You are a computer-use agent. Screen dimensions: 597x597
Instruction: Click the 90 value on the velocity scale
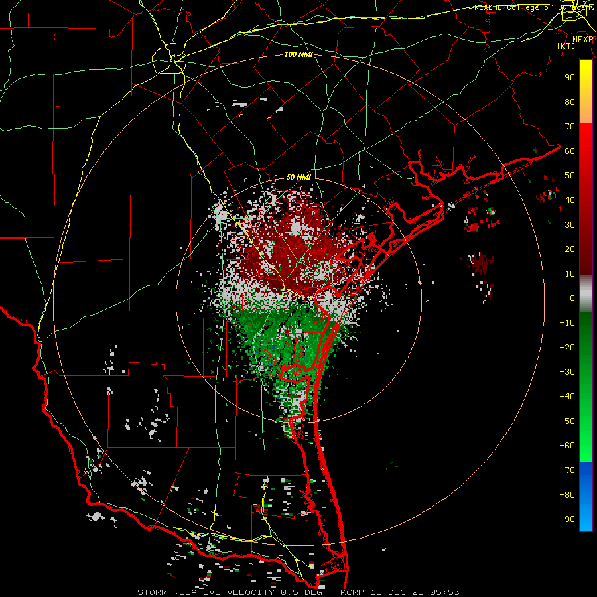(x=570, y=78)
